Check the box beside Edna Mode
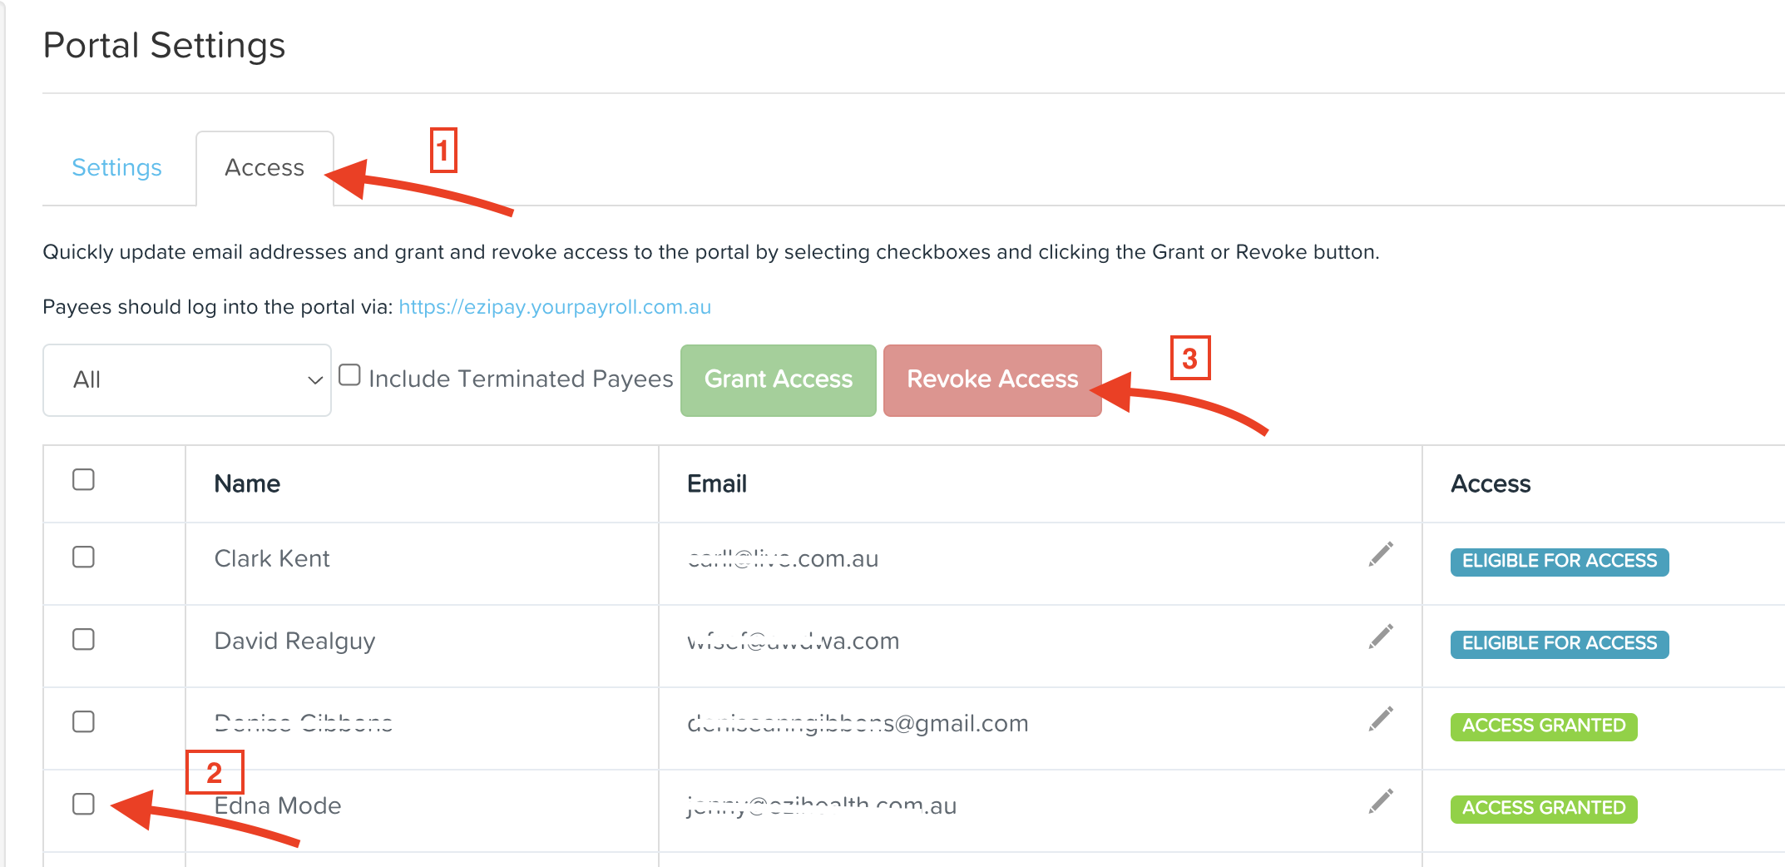 [x=83, y=804]
